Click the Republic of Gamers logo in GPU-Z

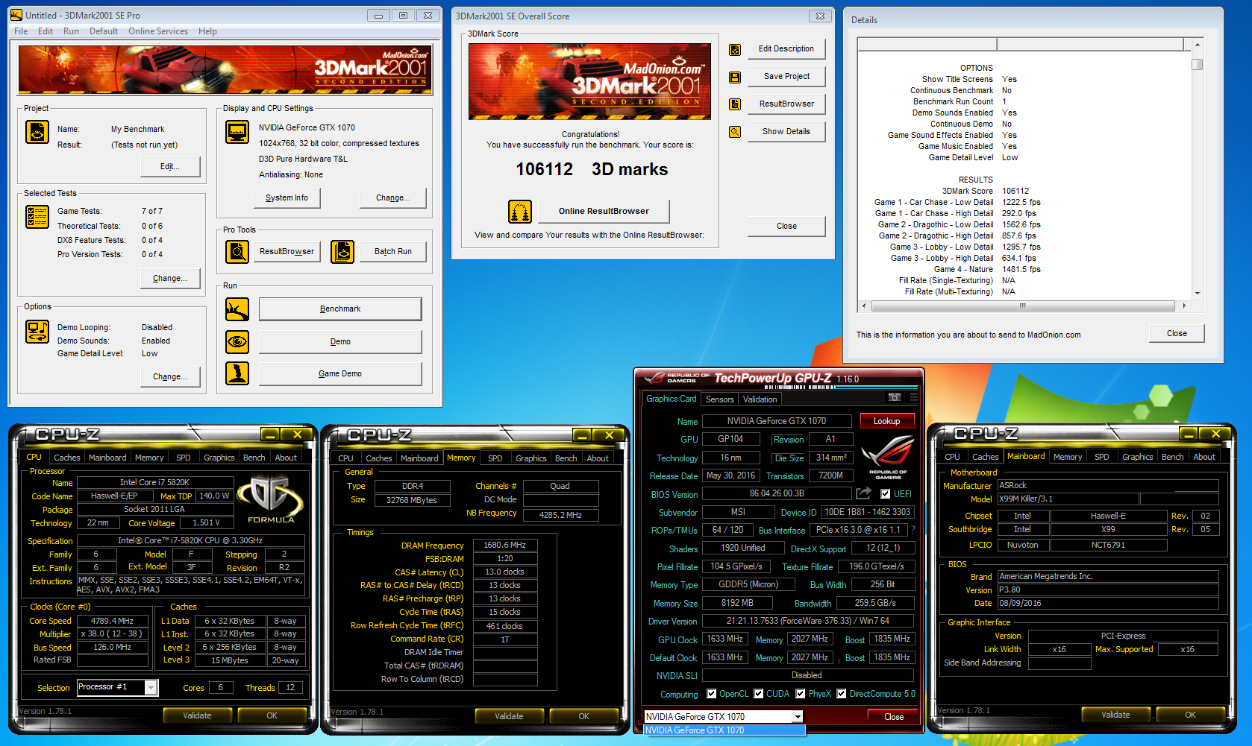887,456
